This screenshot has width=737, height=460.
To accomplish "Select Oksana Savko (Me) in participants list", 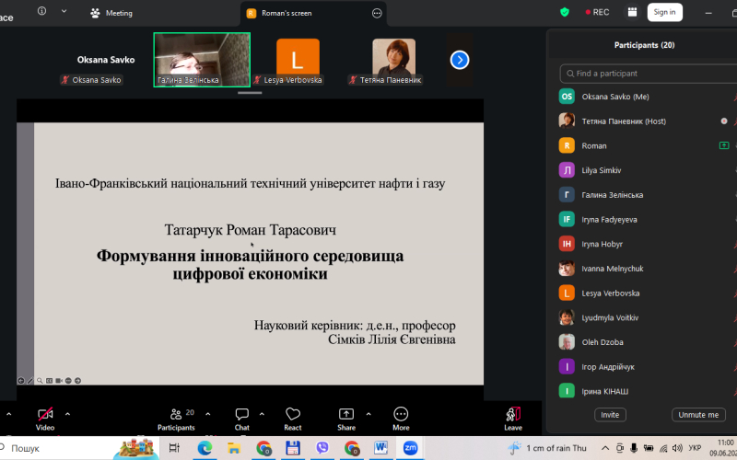I will (647, 97).
